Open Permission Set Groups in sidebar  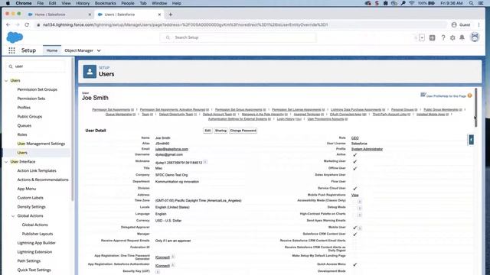coord(38,89)
